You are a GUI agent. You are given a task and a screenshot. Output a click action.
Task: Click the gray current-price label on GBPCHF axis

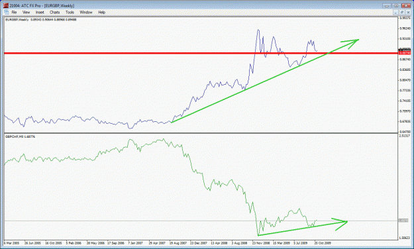pos(403,221)
